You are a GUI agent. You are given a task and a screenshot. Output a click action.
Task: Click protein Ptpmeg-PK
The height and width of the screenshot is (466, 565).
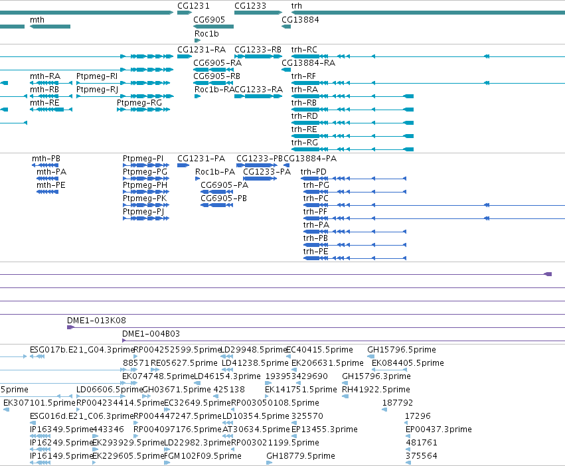click(146, 205)
